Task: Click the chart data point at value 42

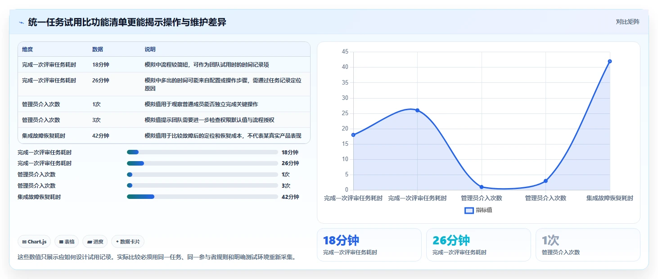Action: coord(610,61)
